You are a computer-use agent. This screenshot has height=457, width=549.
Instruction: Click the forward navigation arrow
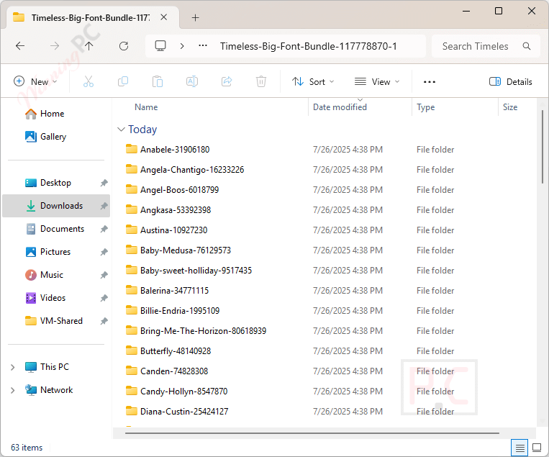[x=55, y=46]
